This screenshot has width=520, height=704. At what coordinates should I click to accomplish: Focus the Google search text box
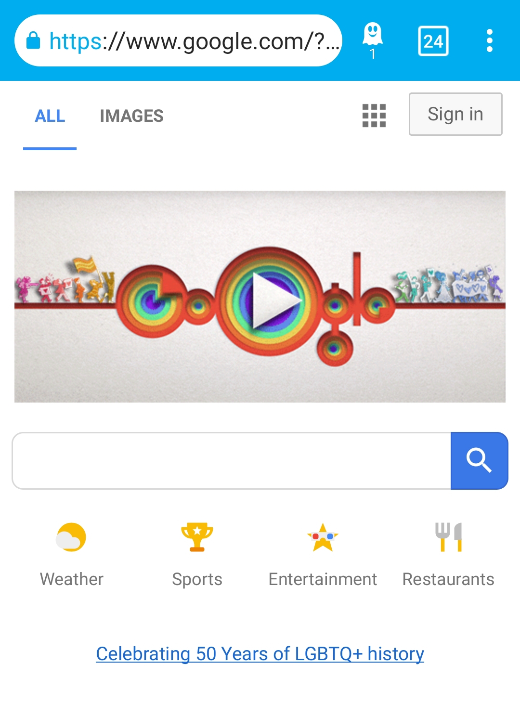click(x=232, y=461)
